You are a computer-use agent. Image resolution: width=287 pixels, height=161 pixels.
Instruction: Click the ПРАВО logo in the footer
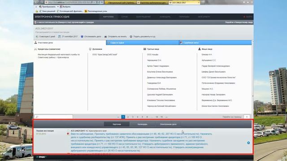(x=41, y=157)
